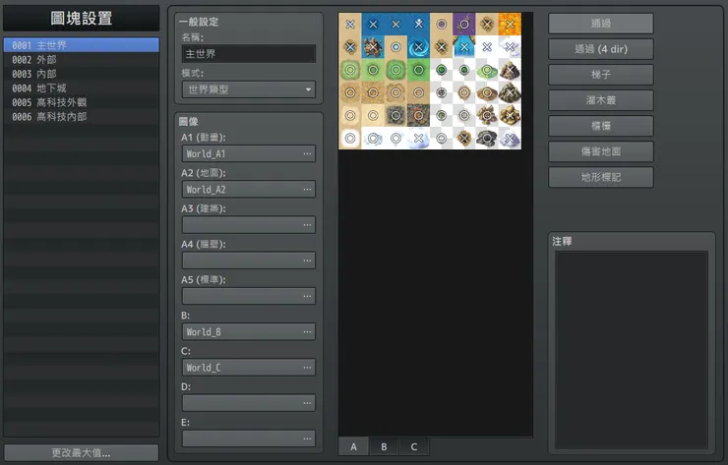728x465 pixels.
Task: Toggle passage on the whirlpool tile
Action: [x=419, y=47]
